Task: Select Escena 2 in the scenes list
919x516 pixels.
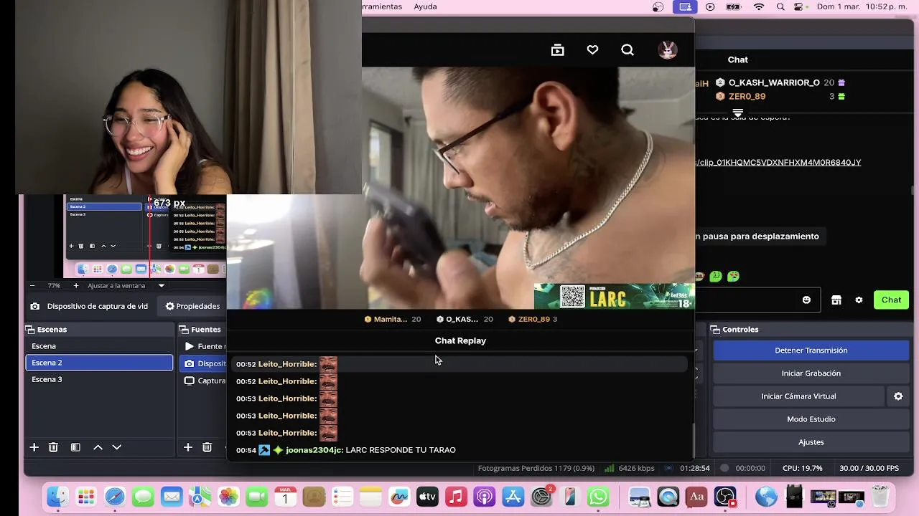Action: [99, 363]
